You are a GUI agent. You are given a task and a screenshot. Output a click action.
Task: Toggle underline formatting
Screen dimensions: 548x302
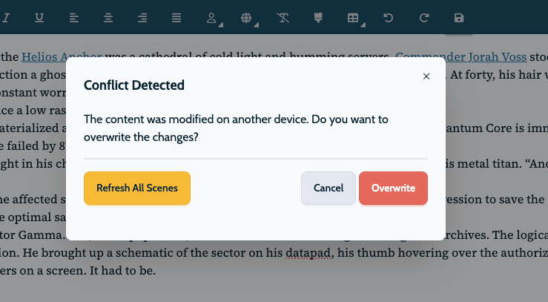point(39,17)
